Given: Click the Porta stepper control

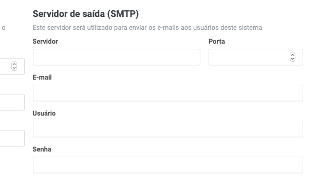Looking at the screenshot, I should 292,57.
